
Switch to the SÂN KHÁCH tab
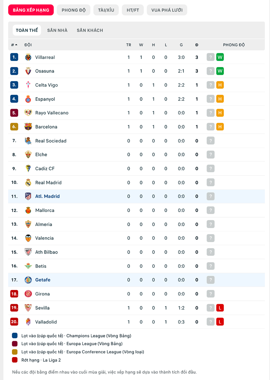(90, 30)
